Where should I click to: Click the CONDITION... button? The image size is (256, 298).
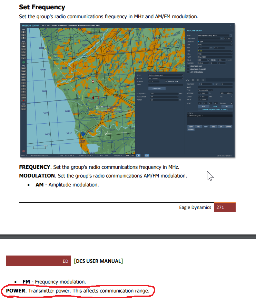[157, 88]
